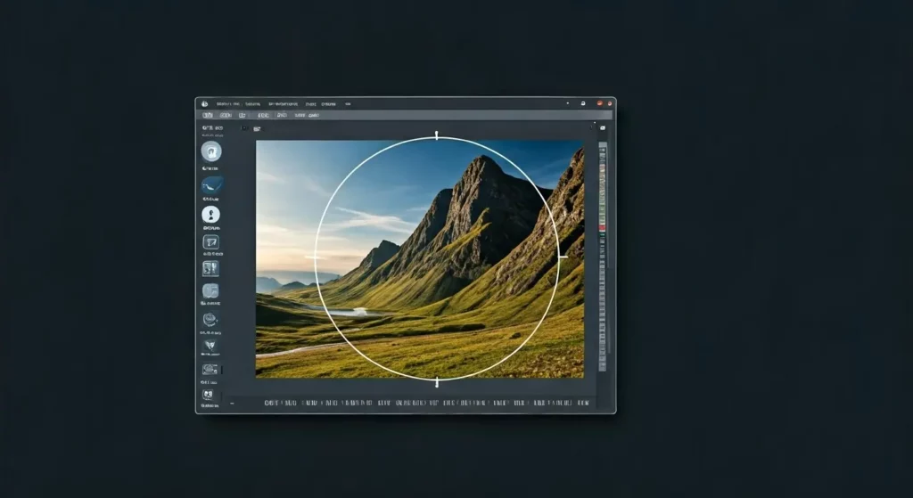
Task: Pick the outlined circular sidebar tool icon
Action: (211, 320)
